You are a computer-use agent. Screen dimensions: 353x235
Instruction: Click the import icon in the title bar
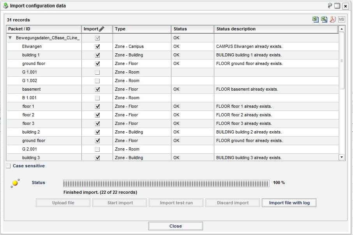pyautogui.click(x=5, y=5)
